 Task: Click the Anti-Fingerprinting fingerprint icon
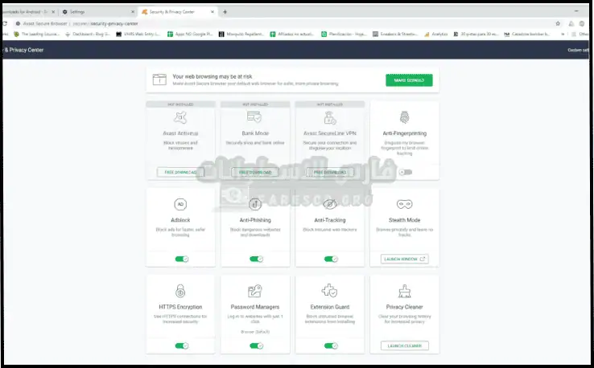click(405, 117)
